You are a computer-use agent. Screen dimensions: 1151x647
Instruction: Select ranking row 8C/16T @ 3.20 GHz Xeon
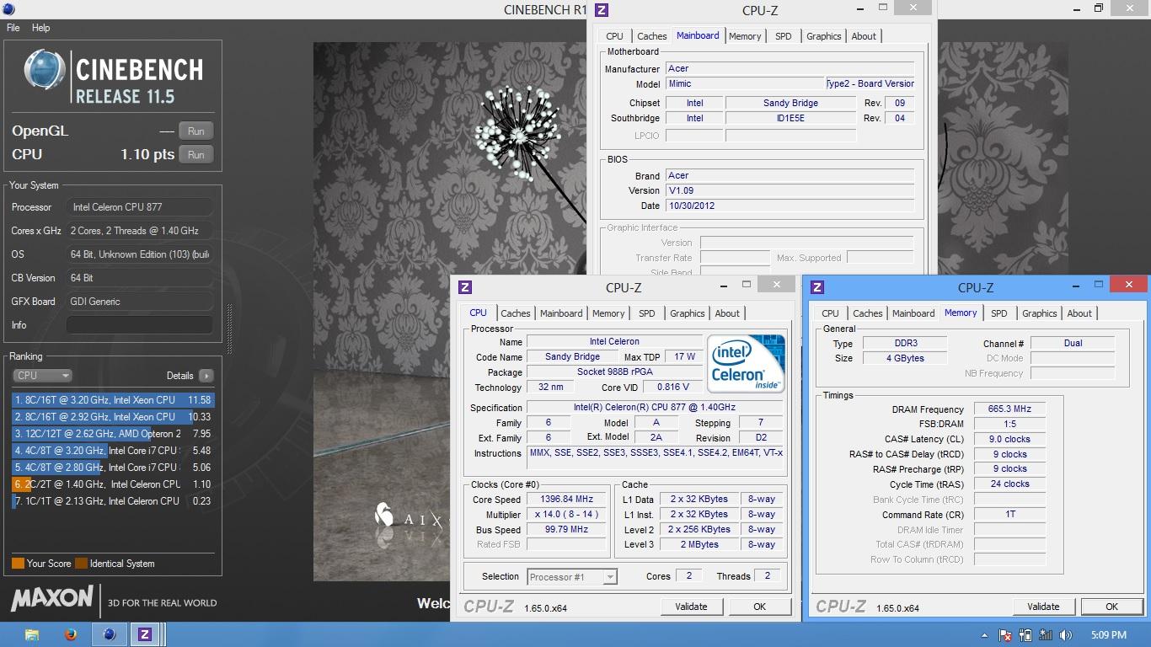coord(113,400)
